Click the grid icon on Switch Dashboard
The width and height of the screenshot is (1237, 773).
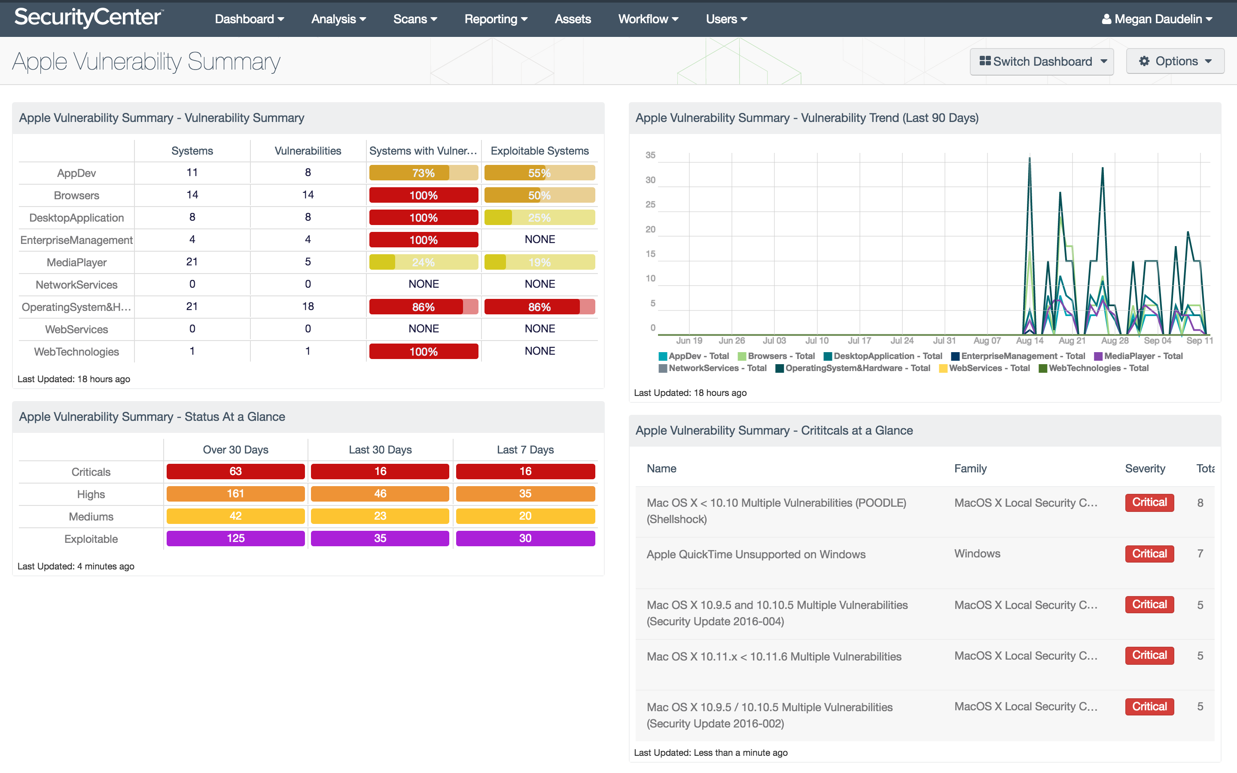tap(984, 61)
